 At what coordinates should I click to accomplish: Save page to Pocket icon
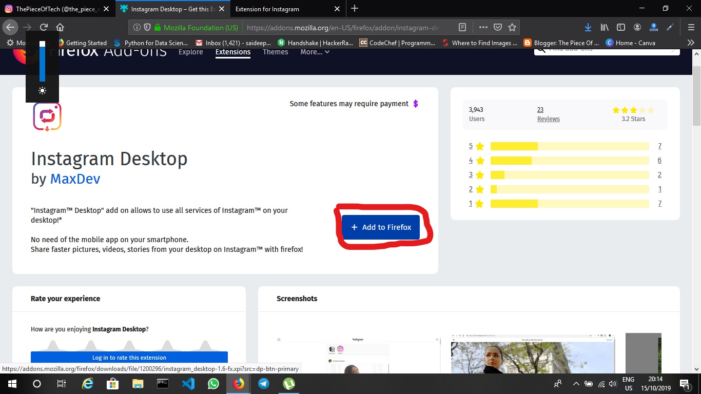498,27
